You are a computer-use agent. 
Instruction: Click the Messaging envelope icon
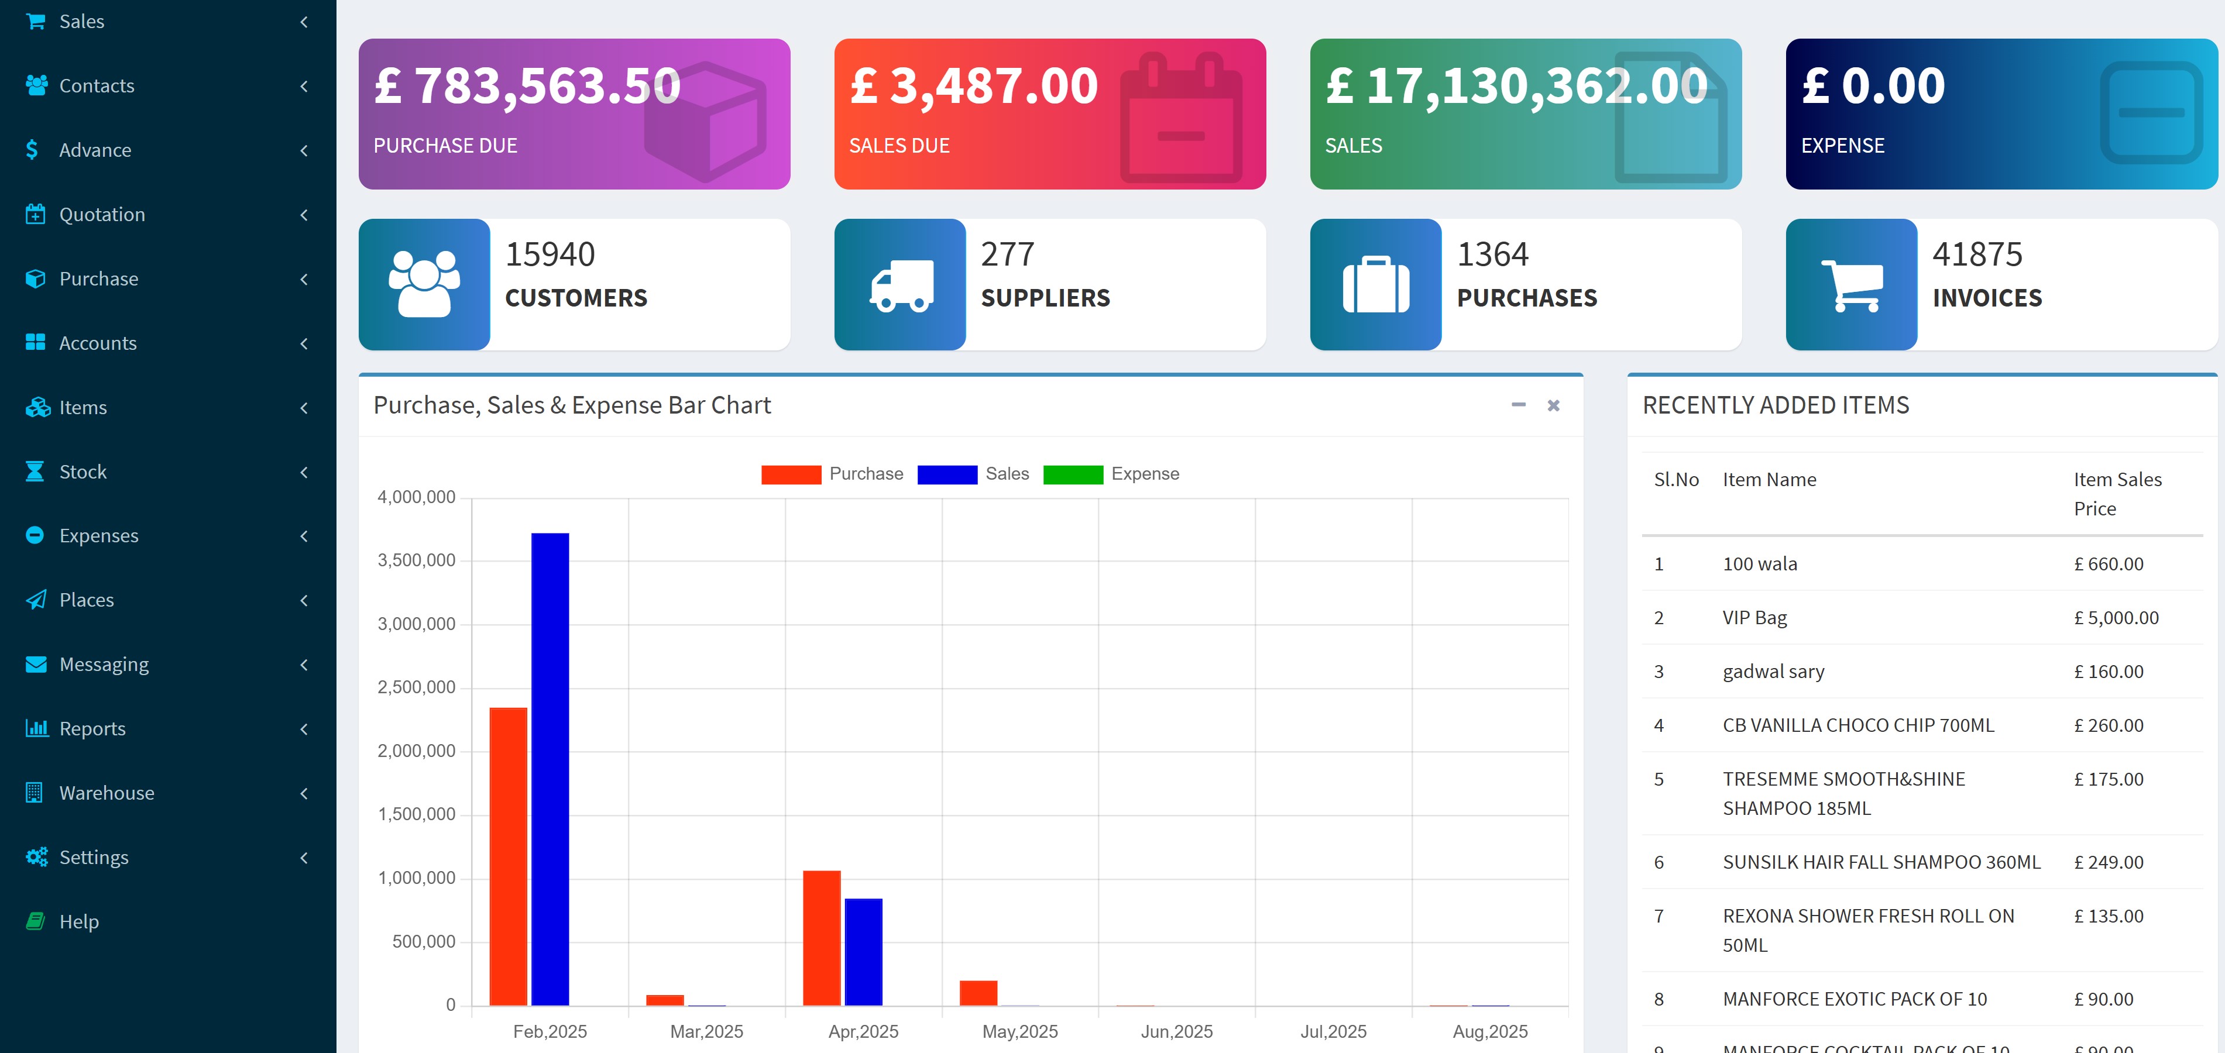36,664
